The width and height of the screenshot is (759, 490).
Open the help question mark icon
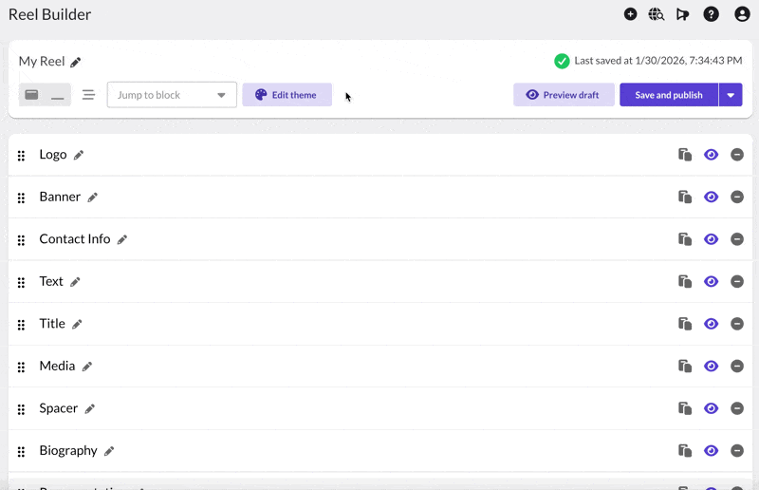click(711, 14)
